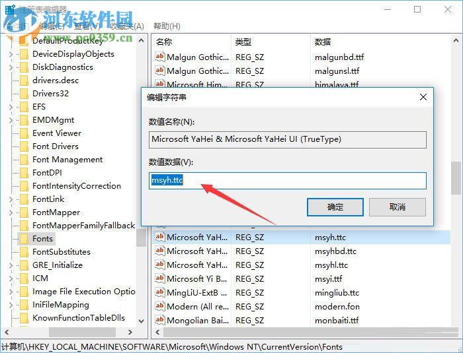Expand Image File Execution Options key
The width and height of the screenshot is (463, 353).
click(11, 292)
